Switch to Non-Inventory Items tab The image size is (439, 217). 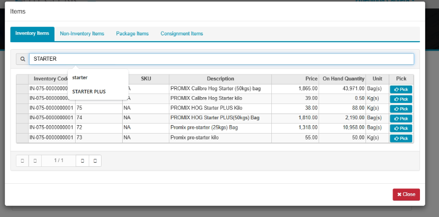pos(82,34)
